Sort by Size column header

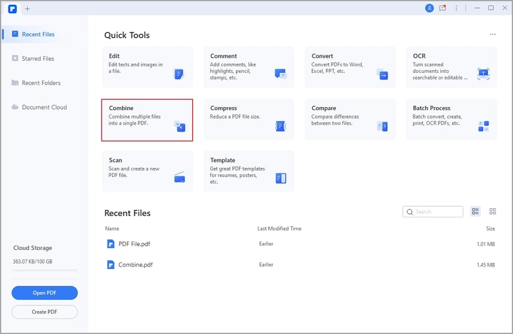click(x=490, y=229)
